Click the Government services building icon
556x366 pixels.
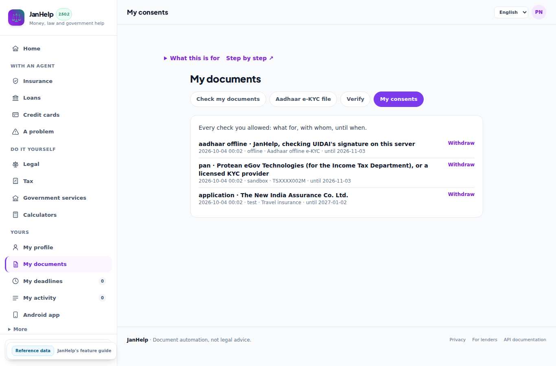tap(15, 198)
